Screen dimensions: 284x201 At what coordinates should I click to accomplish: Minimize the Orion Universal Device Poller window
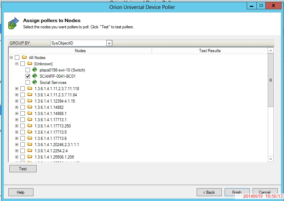coord(252,6)
